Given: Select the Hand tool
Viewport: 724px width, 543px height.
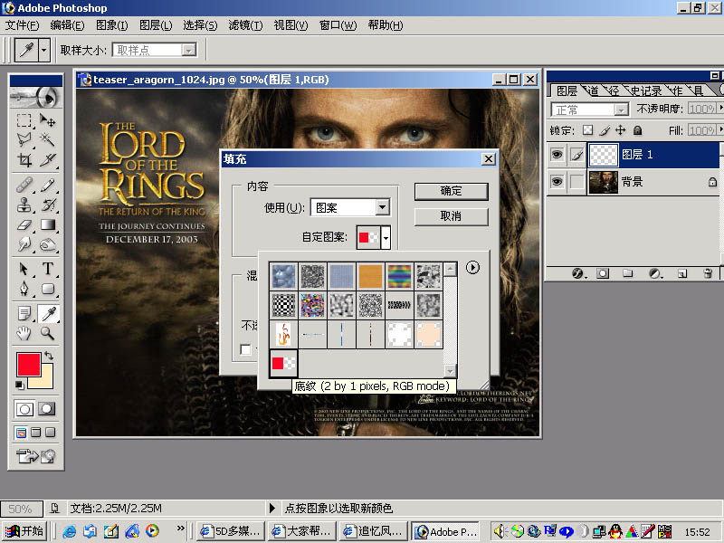Looking at the screenshot, I should click(24, 333).
